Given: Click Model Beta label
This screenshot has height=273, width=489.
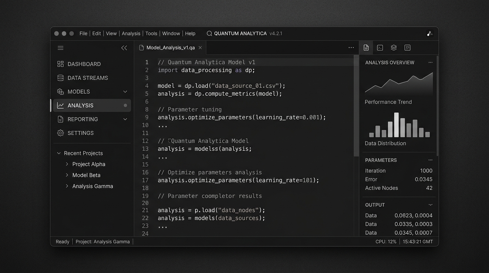Looking at the screenshot, I should click(x=86, y=175).
